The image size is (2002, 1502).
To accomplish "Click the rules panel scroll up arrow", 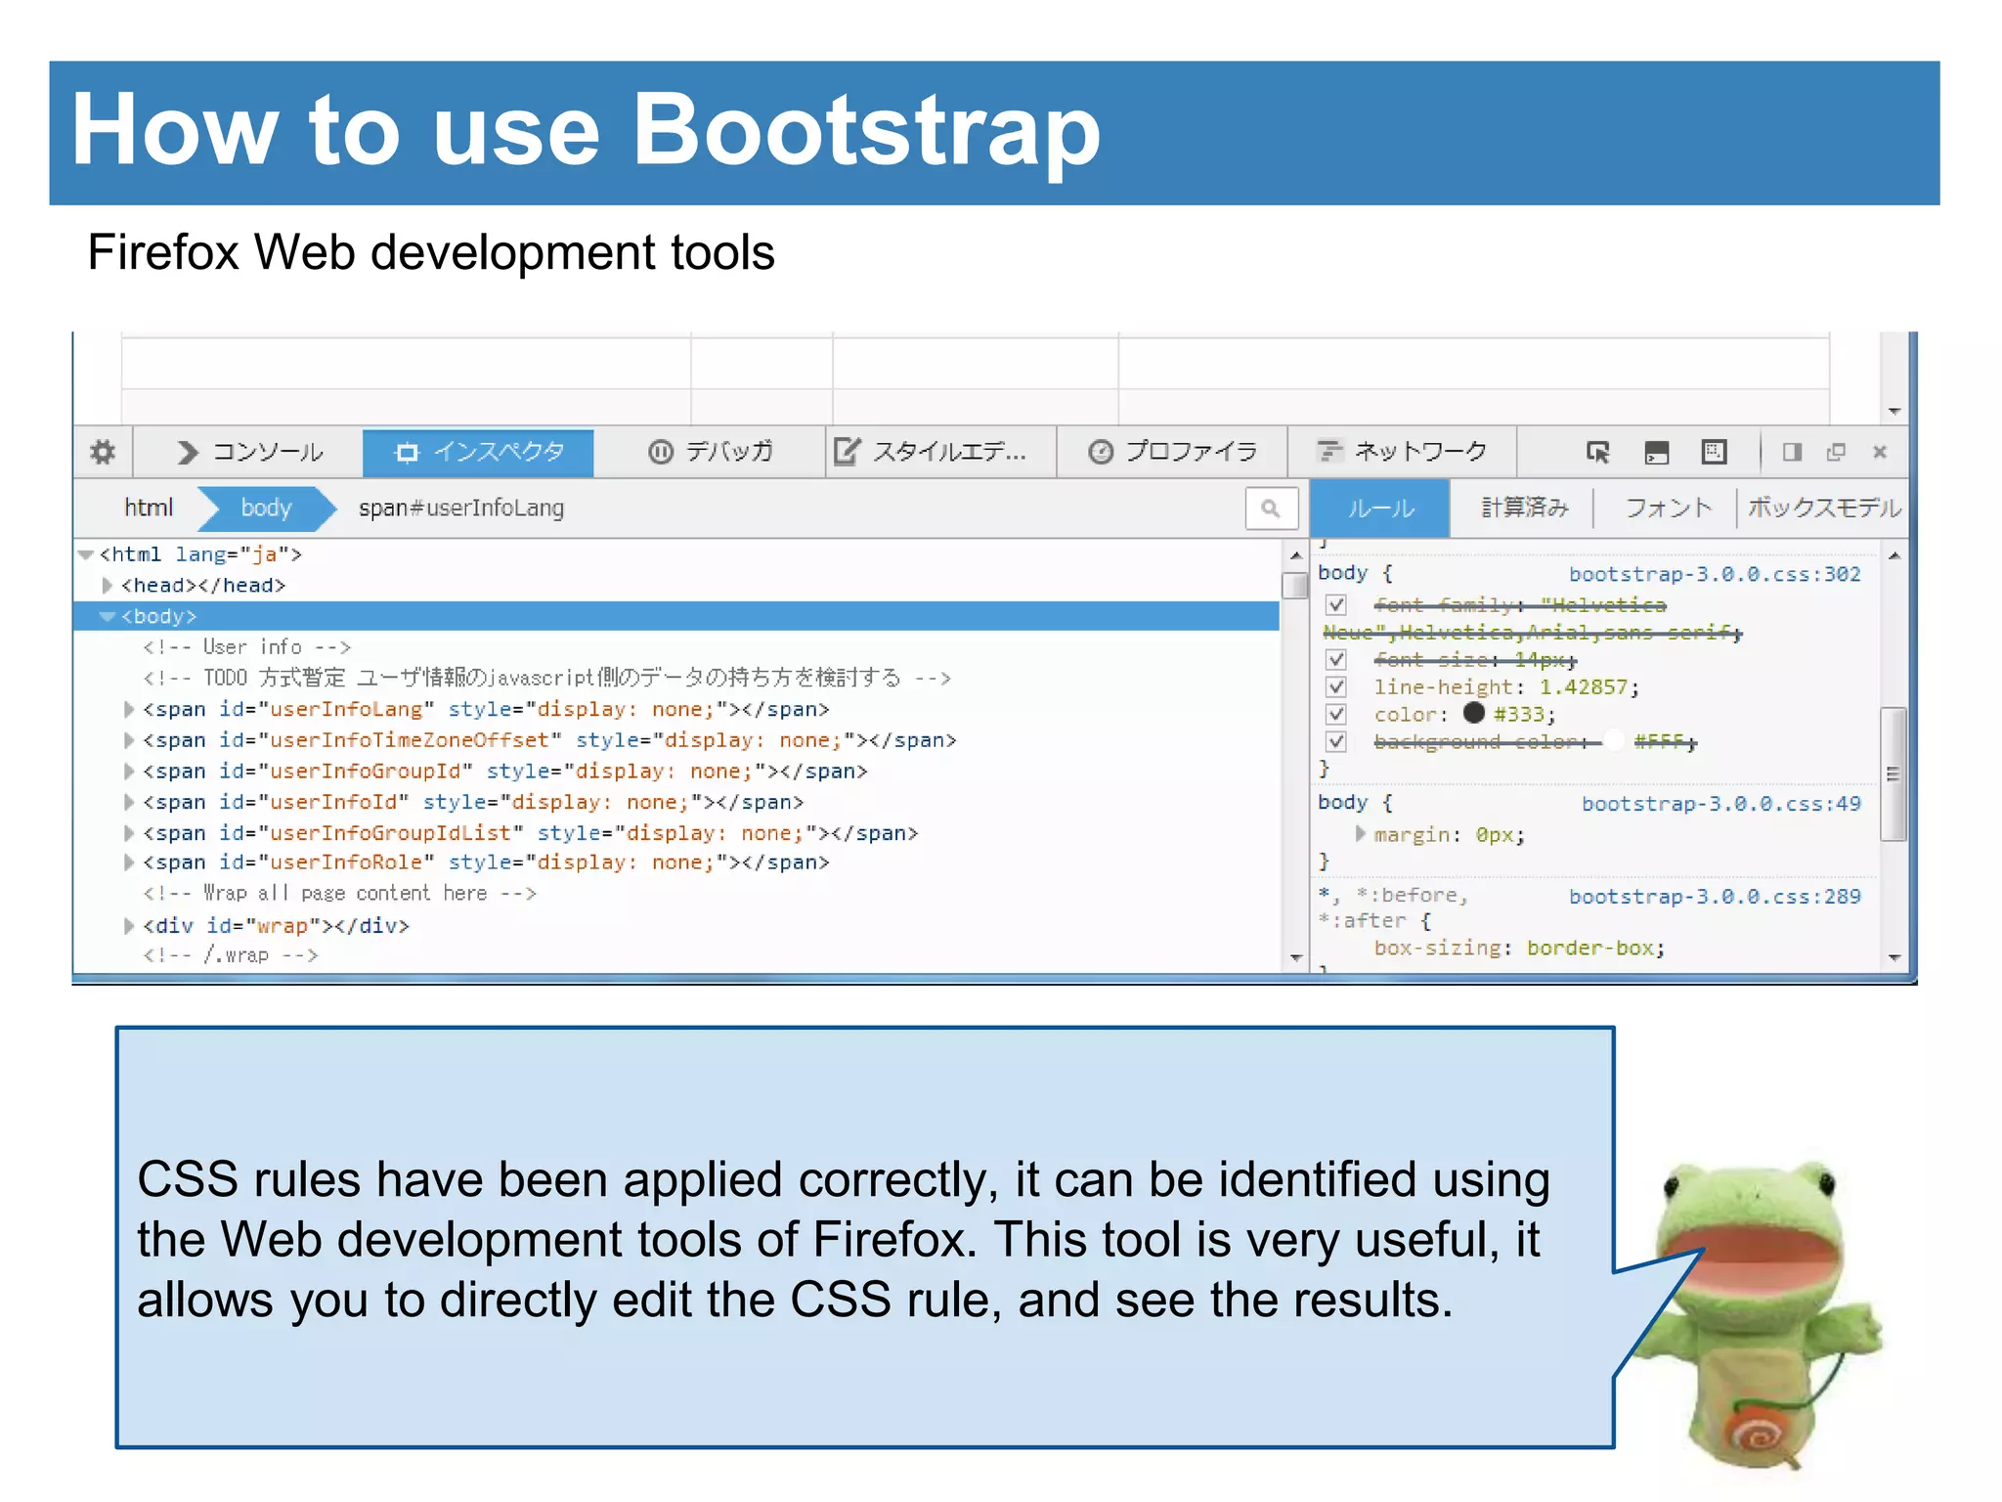I will (x=1894, y=555).
